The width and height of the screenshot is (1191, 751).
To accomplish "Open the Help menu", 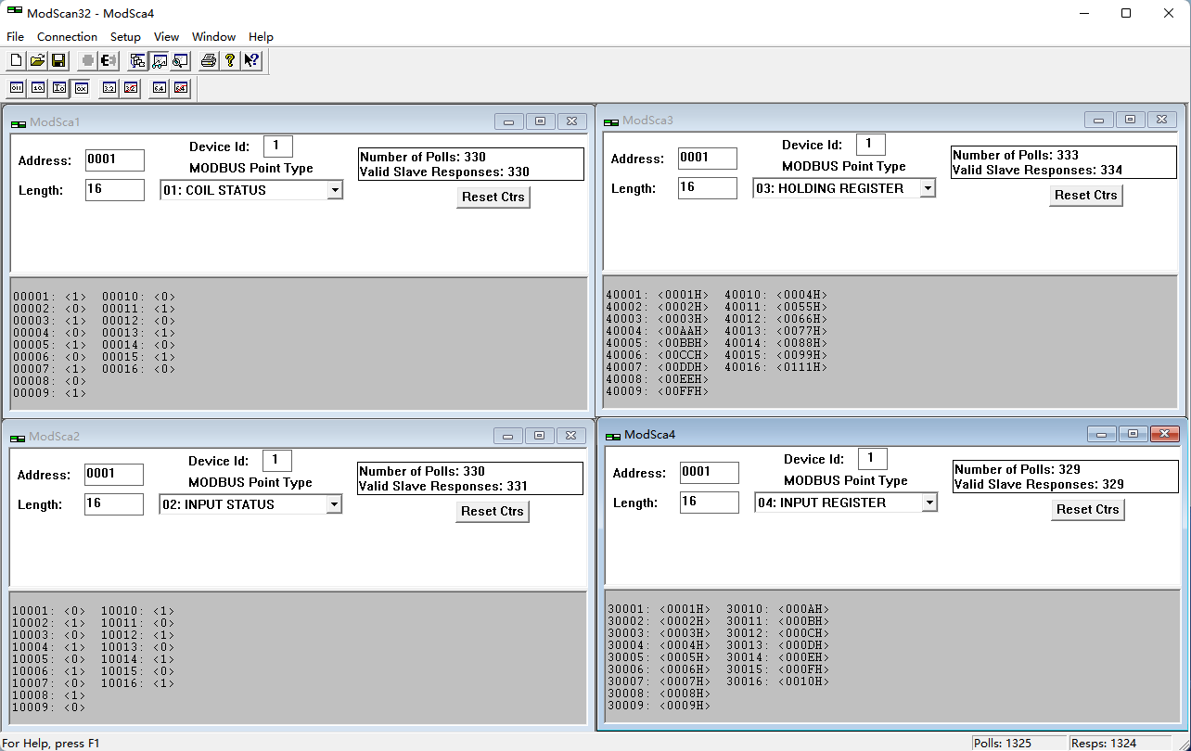I will click(262, 37).
